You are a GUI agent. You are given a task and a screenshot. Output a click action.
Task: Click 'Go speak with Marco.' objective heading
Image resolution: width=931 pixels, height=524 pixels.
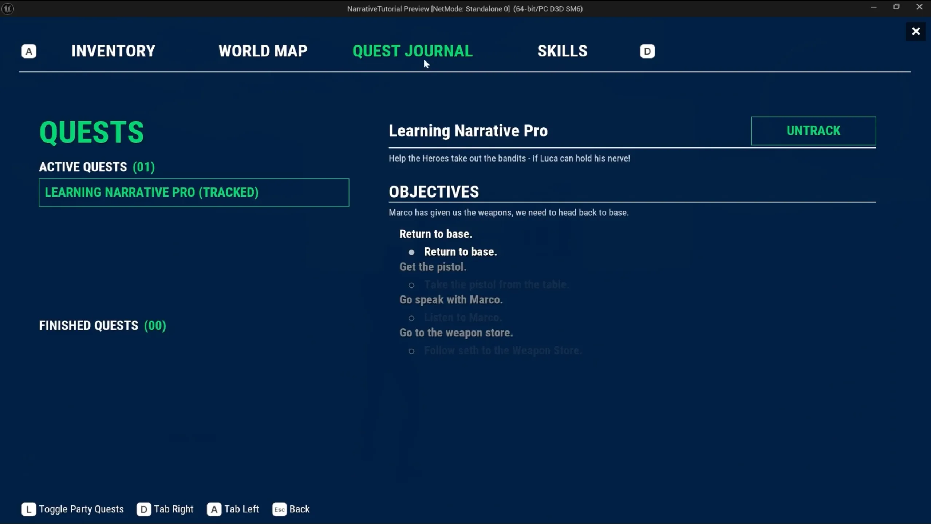click(451, 299)
